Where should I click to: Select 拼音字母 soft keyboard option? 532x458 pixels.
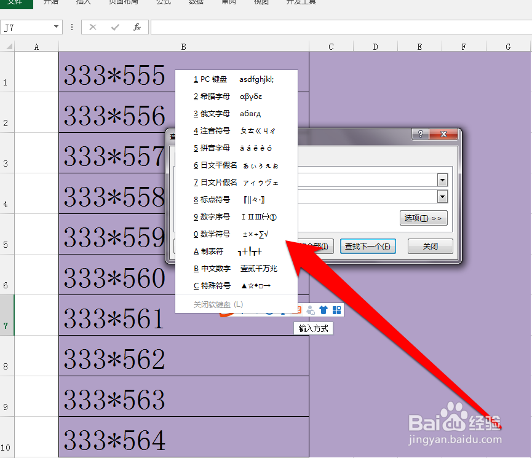236,148
